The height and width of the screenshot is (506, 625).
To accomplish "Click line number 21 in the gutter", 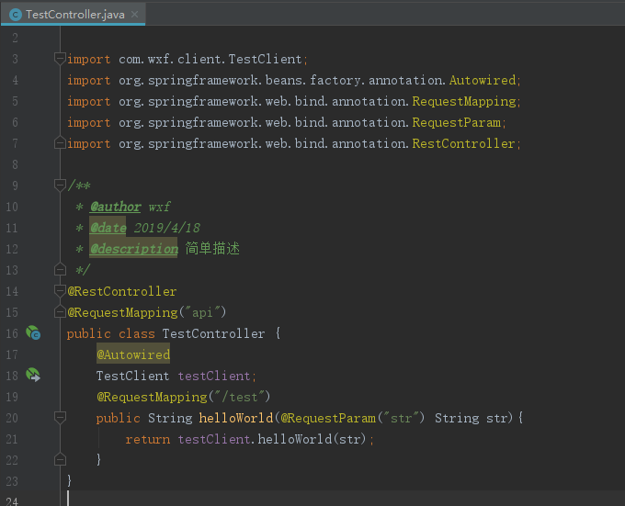I will click(x=12, y=439).
